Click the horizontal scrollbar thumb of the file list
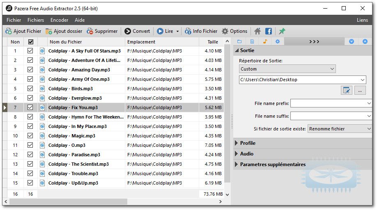 (x=68, y=202)
